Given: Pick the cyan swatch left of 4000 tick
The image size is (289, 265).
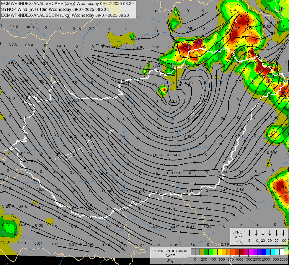Looking at the screenshot, I should [x=273, y=252].
